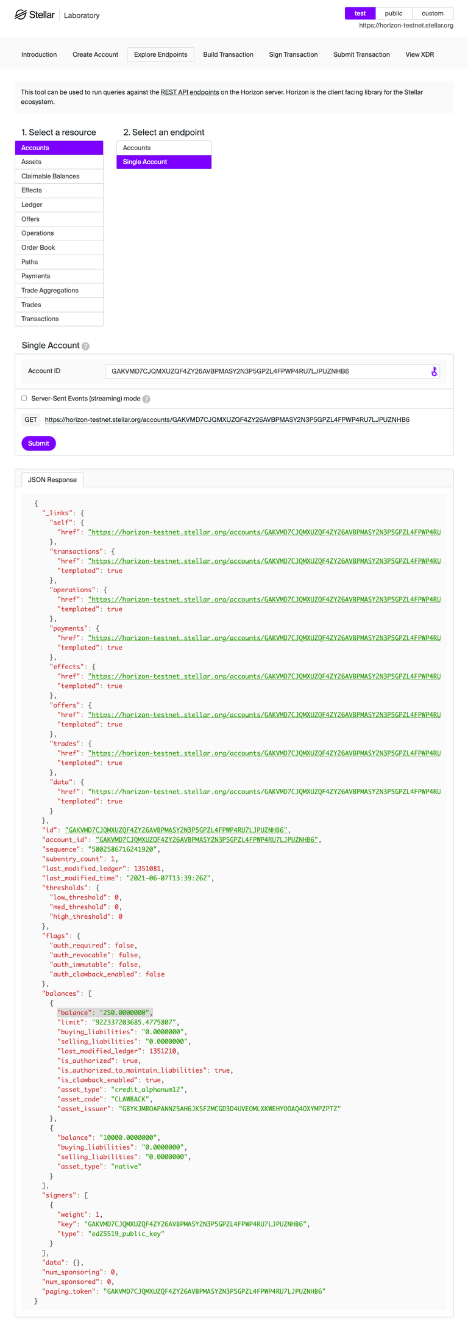Go to Create Account tab
Screen dimensions: 468x1334
pyautogui.click(x=95, y=54)
